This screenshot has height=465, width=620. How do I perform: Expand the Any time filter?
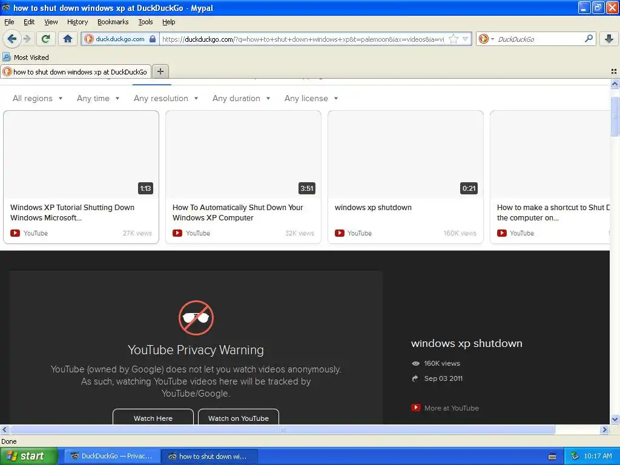(x=98, y=98)
